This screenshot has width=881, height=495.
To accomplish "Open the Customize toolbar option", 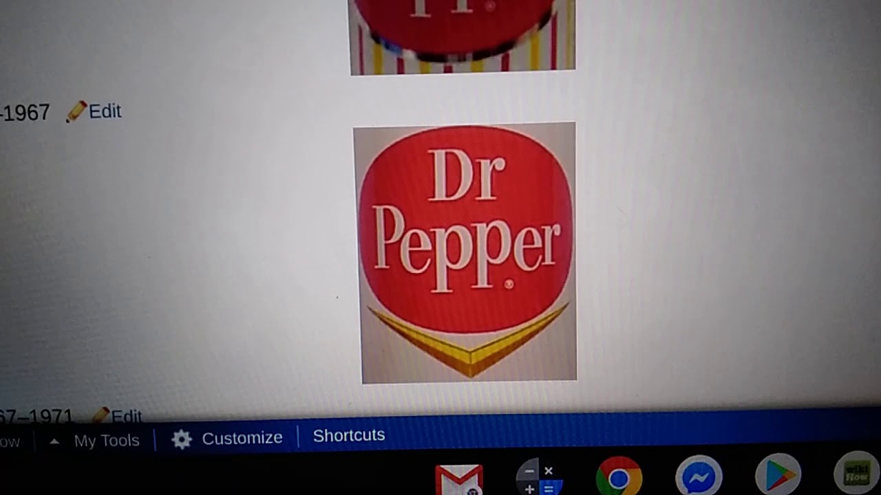I will (x=242, y=438).
